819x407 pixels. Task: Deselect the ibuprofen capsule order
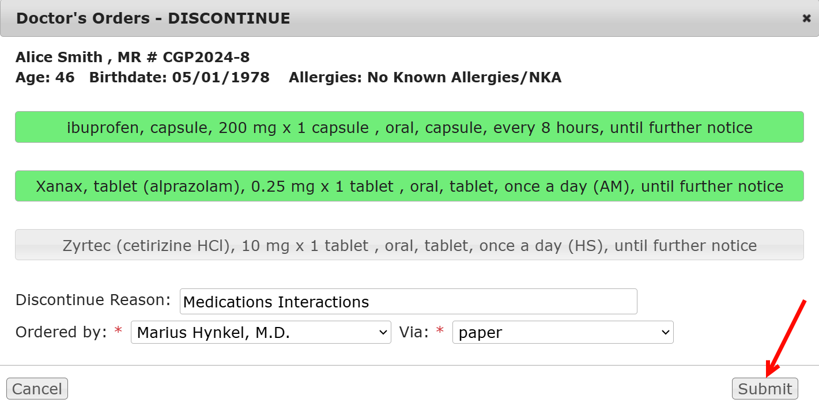pyautogui.click(x=409, y=127)
